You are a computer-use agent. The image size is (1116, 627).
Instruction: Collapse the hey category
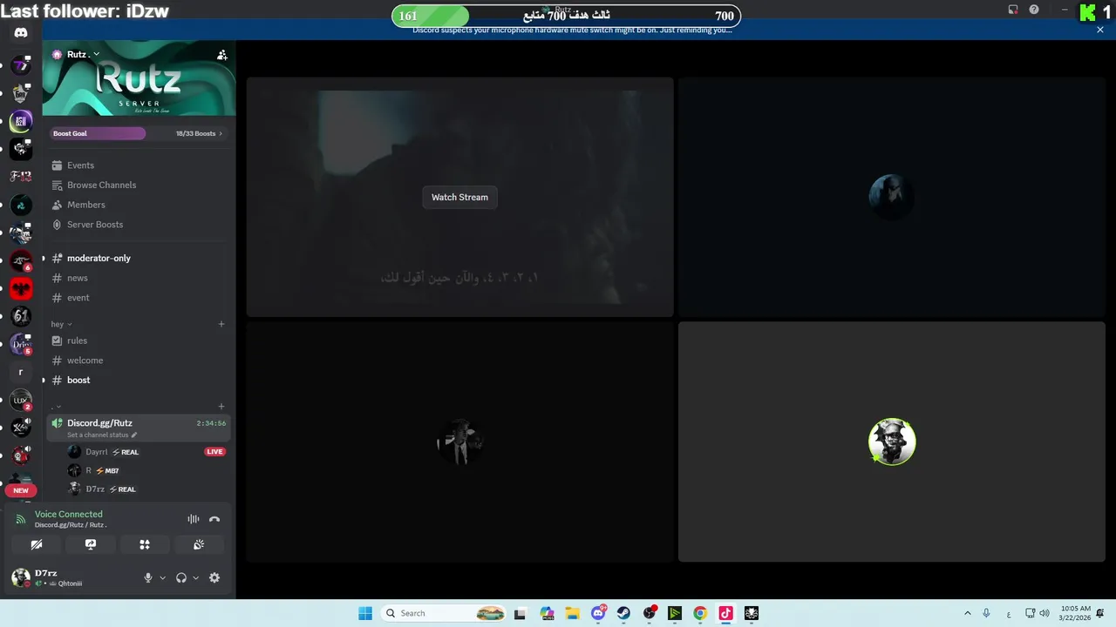[x=61, y=324]
